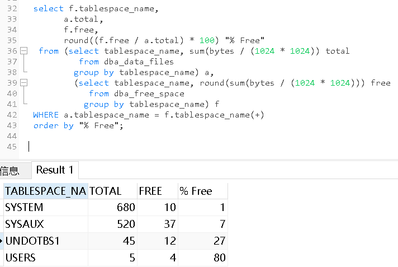Image resolution: width=398 pixels, height=267 pixels.
Task: Select the Result 1 tab
Action: [x=55, y=170]
